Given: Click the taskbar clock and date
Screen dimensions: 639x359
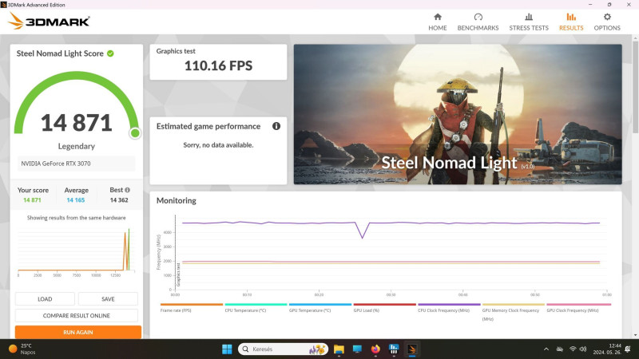Looking at the screenshot, I should [x=607, y=349].
